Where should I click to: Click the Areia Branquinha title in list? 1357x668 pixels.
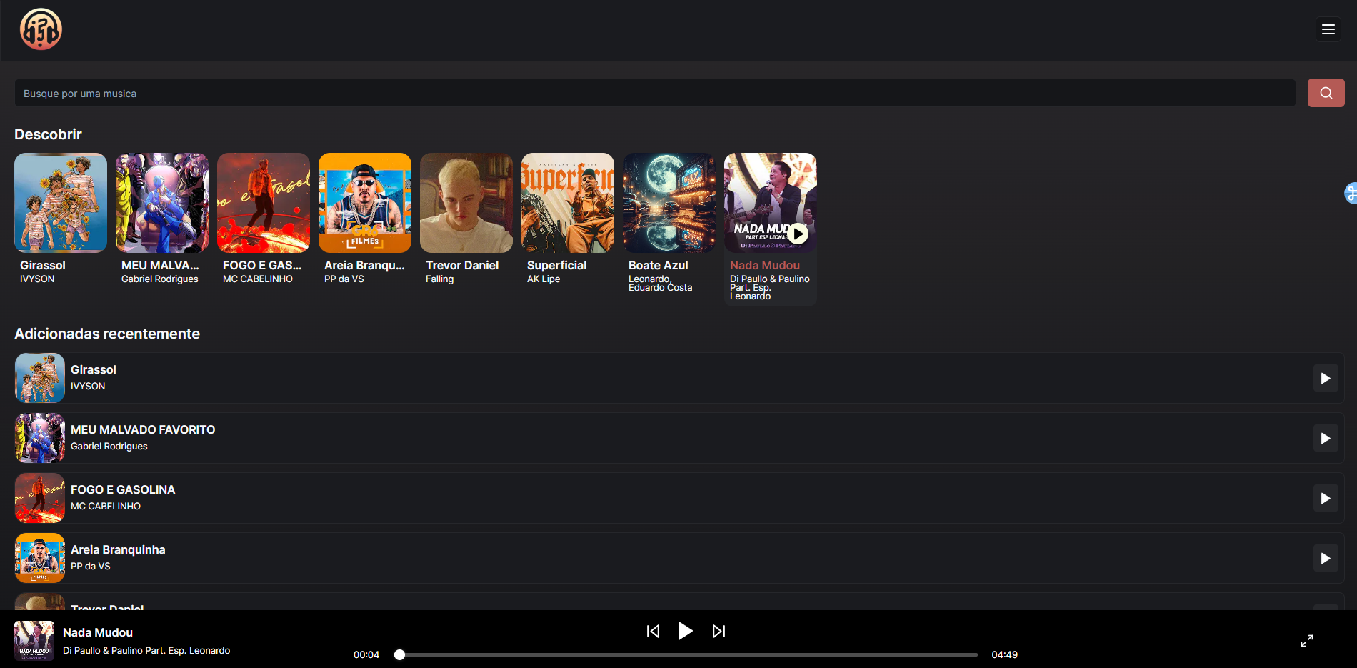(118, 549)
